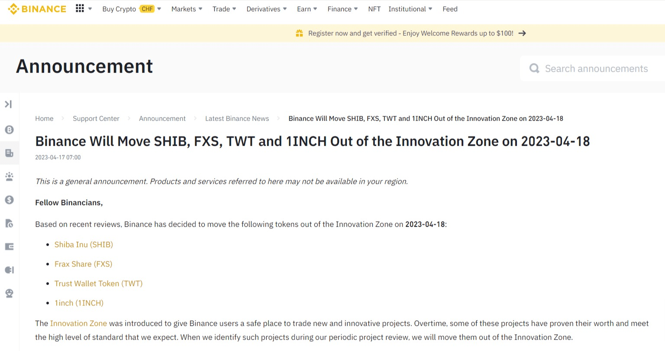Open the Institutional menu
665x351 pixels.
pos(407,9)
